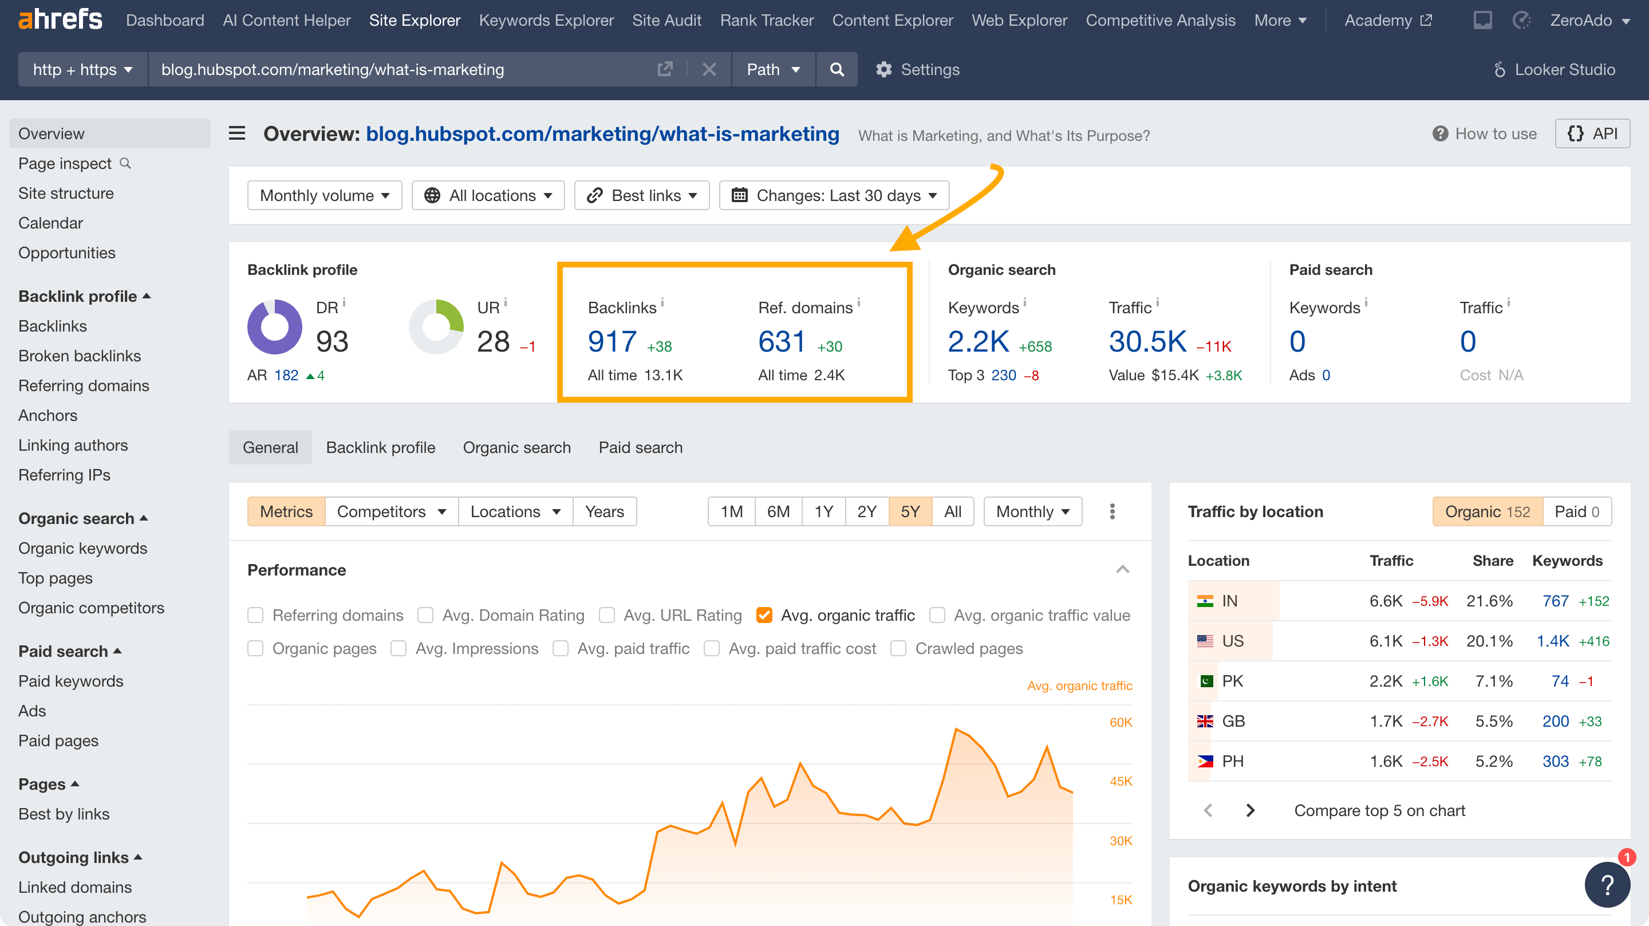Open the Monthly volume dropdown
Image resolution: width=1649 pixels, height=926 pixels.
[x=325, y=195]
